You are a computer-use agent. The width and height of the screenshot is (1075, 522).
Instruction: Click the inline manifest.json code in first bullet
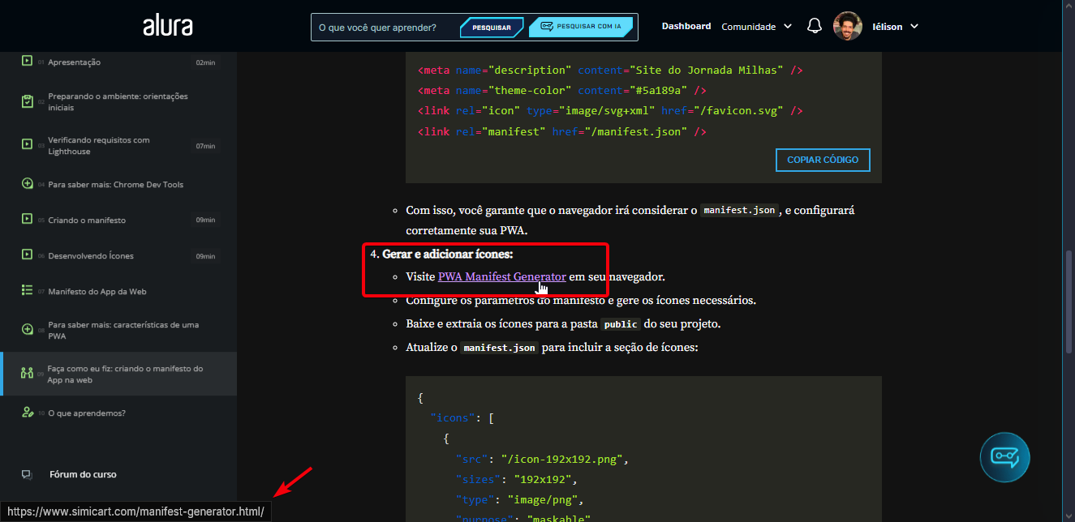(x=741, y=210)
